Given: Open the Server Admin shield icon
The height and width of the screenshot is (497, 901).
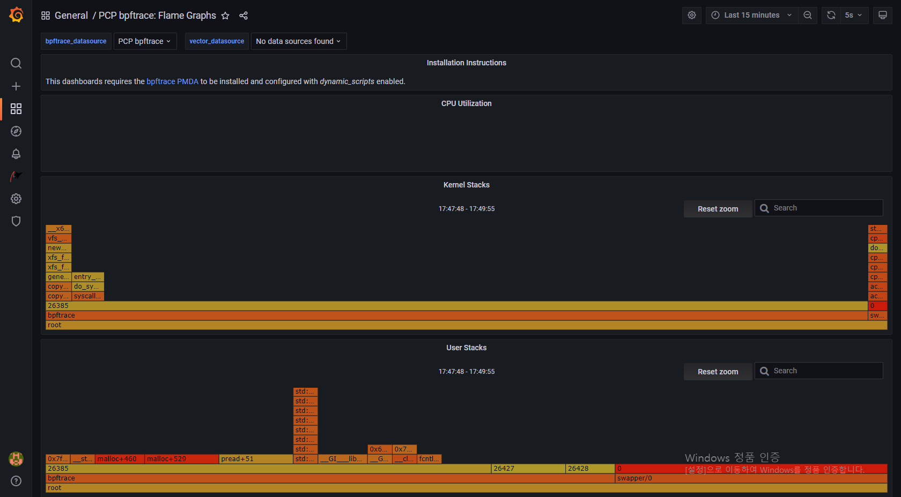Looking at the screenshot, I should (x=16, y=221).
